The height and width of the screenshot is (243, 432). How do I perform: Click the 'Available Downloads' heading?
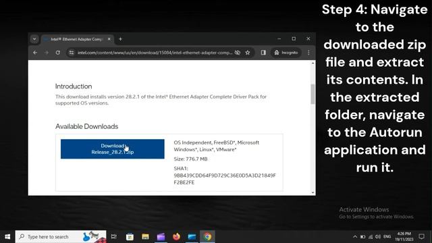(x=87, y=126)
